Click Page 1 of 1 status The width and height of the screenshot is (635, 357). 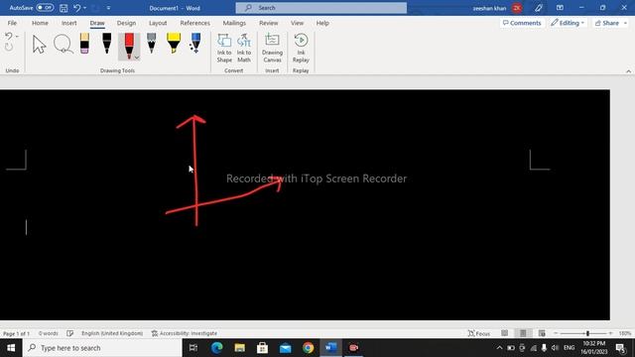(16, 333)
